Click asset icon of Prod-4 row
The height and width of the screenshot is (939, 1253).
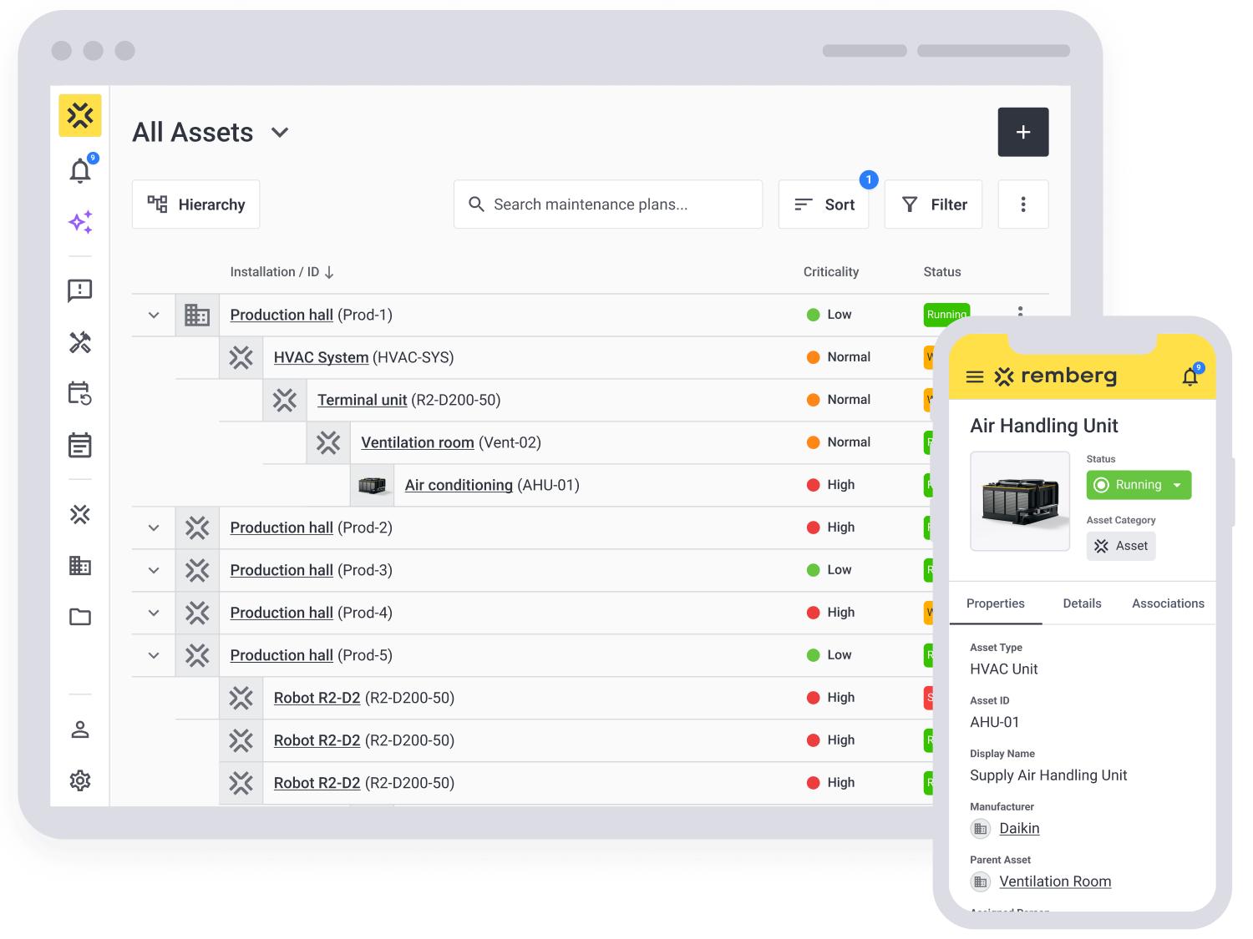pyautogui.click(x=197, y=613)
